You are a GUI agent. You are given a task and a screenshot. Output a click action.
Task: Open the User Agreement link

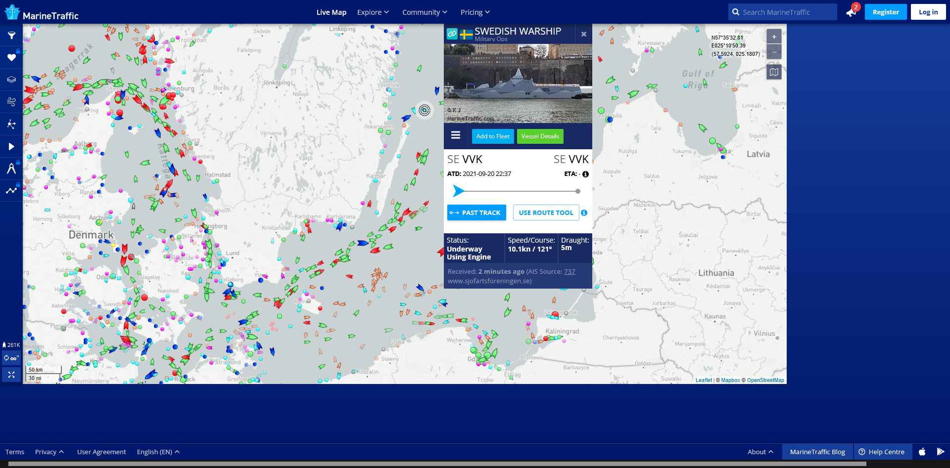click(101, 452)
